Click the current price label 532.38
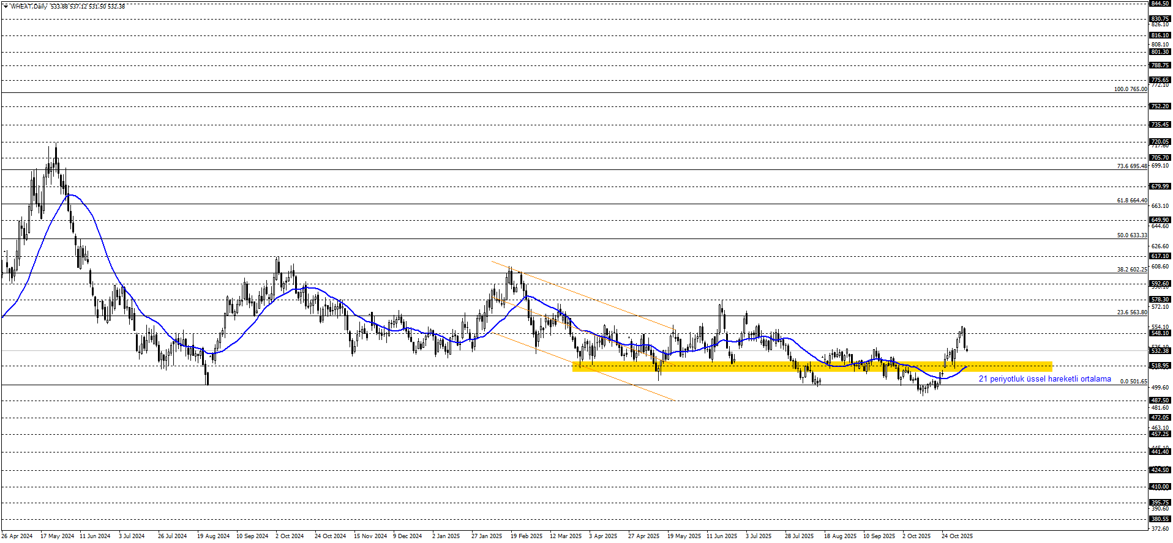 1160,351
